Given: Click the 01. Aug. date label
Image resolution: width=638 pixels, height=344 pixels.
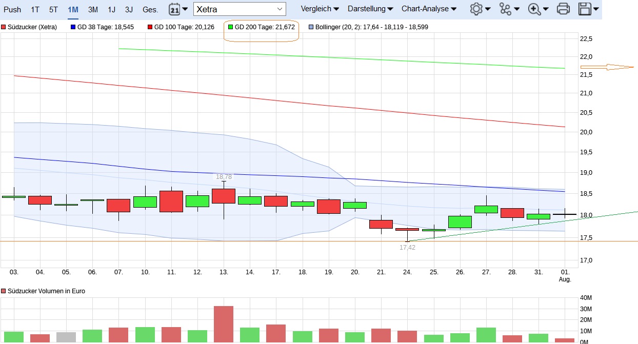Looking at the screenshot, I should coord(565,276).
